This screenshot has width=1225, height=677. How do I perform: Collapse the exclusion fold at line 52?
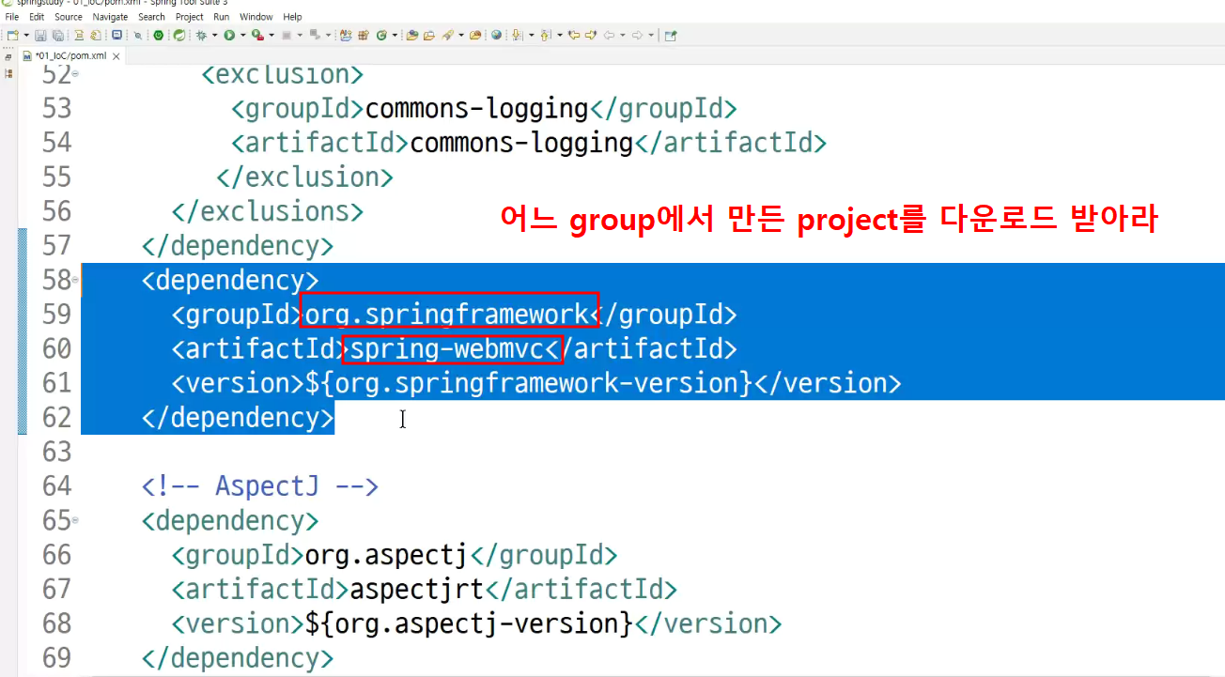coord(75,74)
